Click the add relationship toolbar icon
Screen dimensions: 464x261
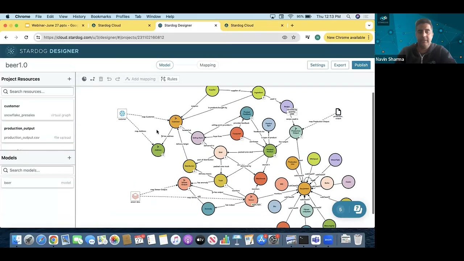(92, 79)
